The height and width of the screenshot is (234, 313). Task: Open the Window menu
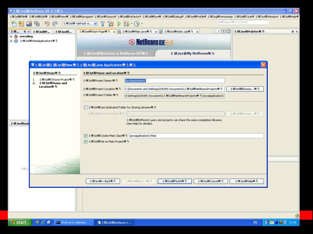pos(267,17)
